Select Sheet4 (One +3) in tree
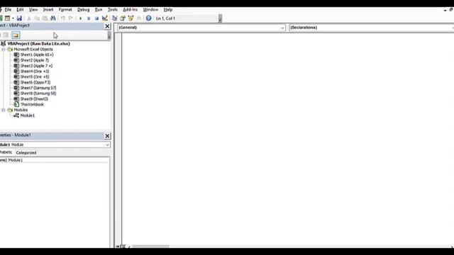Image resolution: width=454 pixels, height=255 pixels. coord(35,71)
